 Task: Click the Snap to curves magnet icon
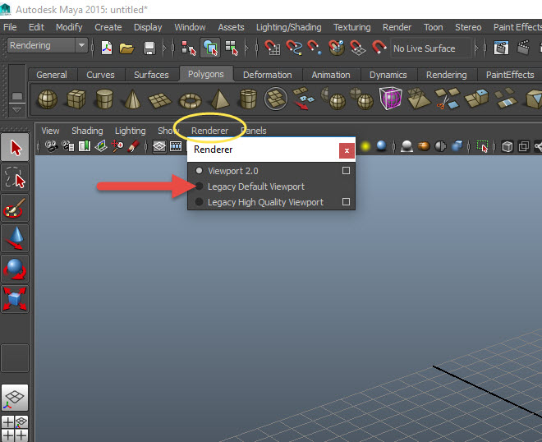click(x=294, y=48)
